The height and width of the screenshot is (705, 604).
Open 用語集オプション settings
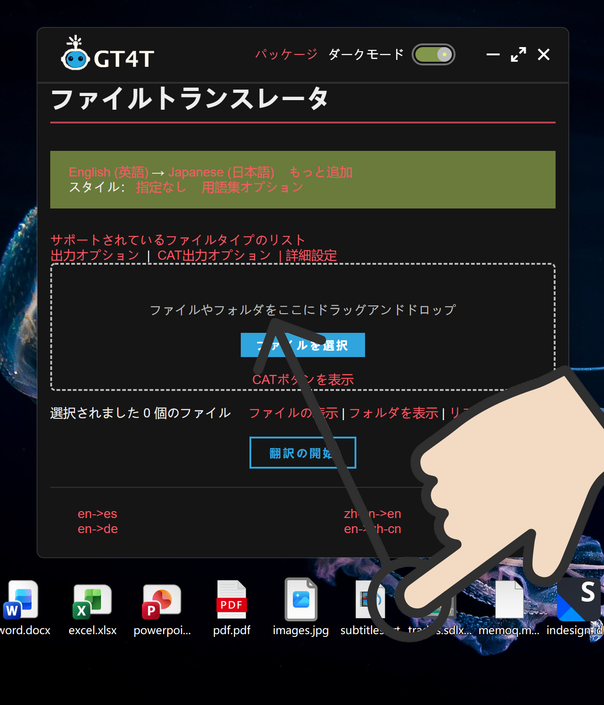pos(252,187)
